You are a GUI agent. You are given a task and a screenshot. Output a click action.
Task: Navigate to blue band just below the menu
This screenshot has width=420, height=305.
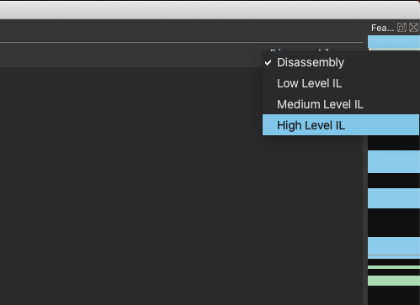[x=394, y=161]
